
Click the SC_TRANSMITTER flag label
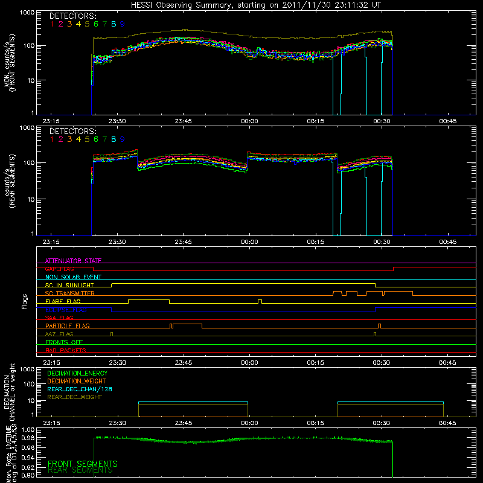click(x=70, y=293)
